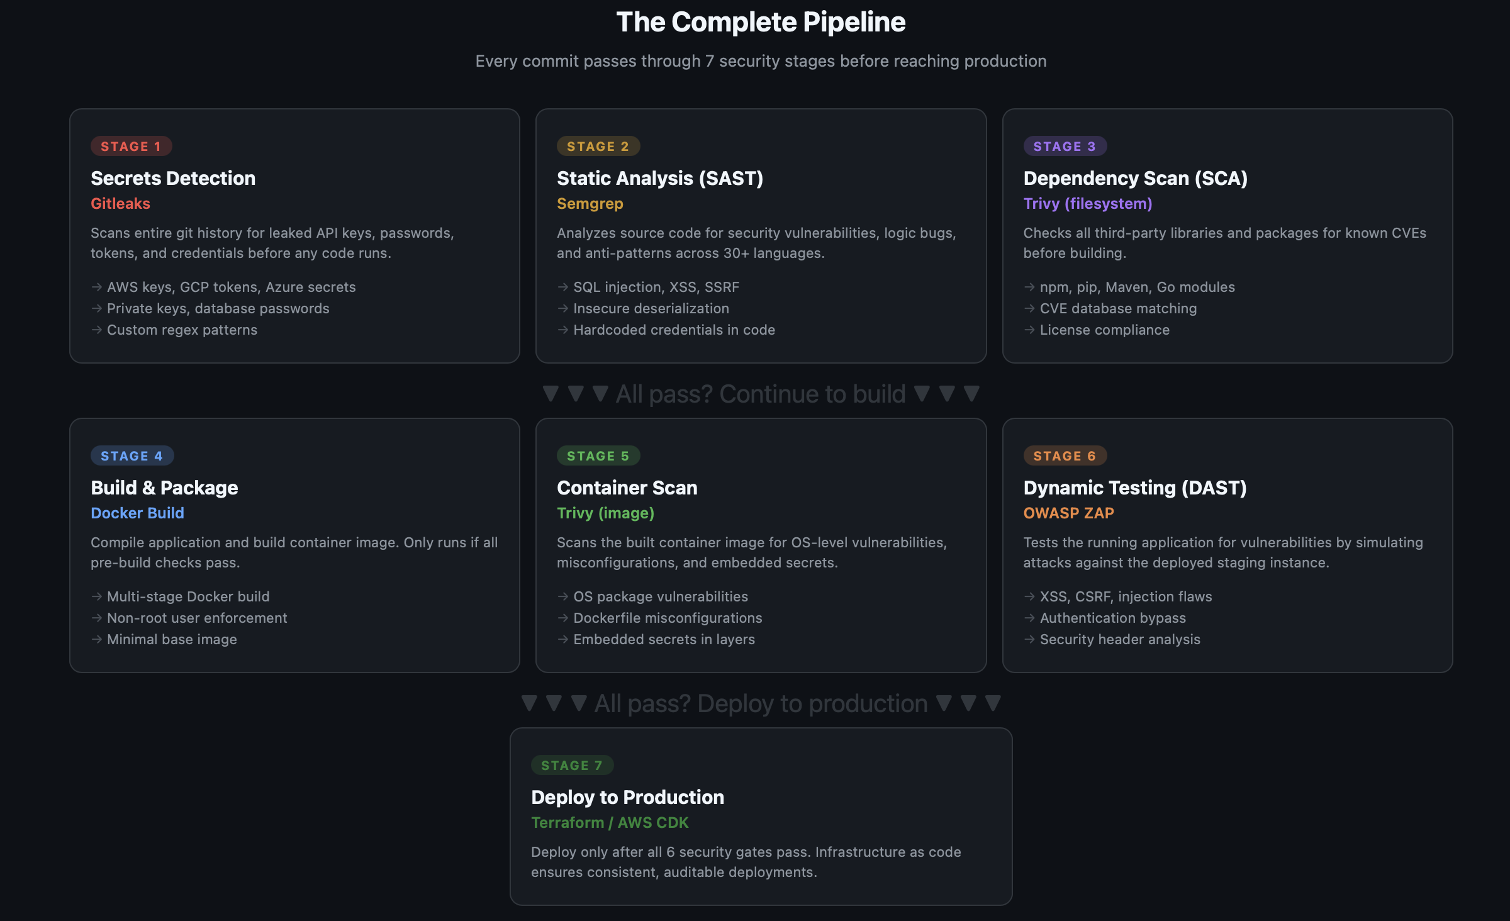
Task: Select the 'OWASP ZAP' tool label
Action: (x=1068, y=513)
